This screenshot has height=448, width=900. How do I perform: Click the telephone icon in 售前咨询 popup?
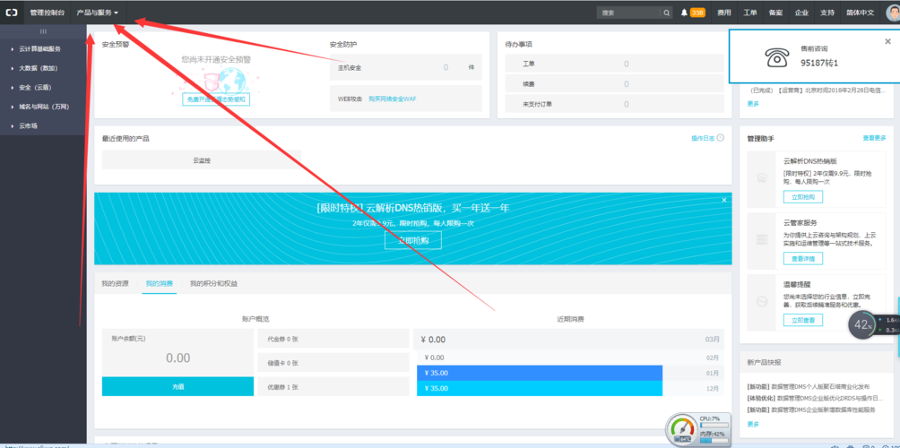(775, 56)
